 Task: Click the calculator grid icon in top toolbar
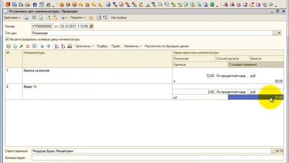point(42,5)
